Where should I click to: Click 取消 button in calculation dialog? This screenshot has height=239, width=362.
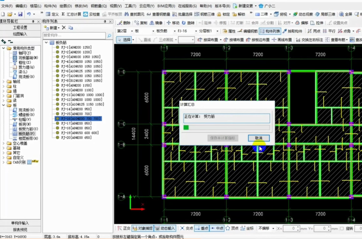[258, 138]
